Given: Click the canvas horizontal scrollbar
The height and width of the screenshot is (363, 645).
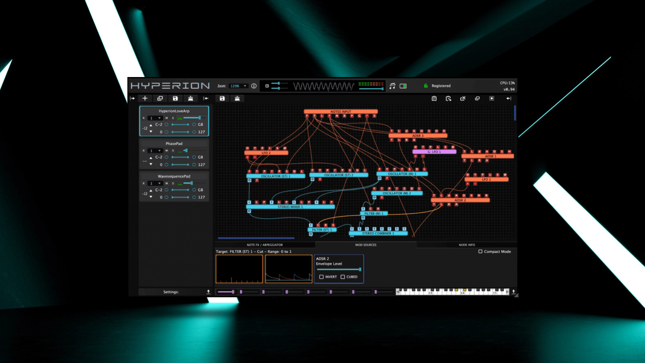Looking at the screenshot, I should coord(256,238).
